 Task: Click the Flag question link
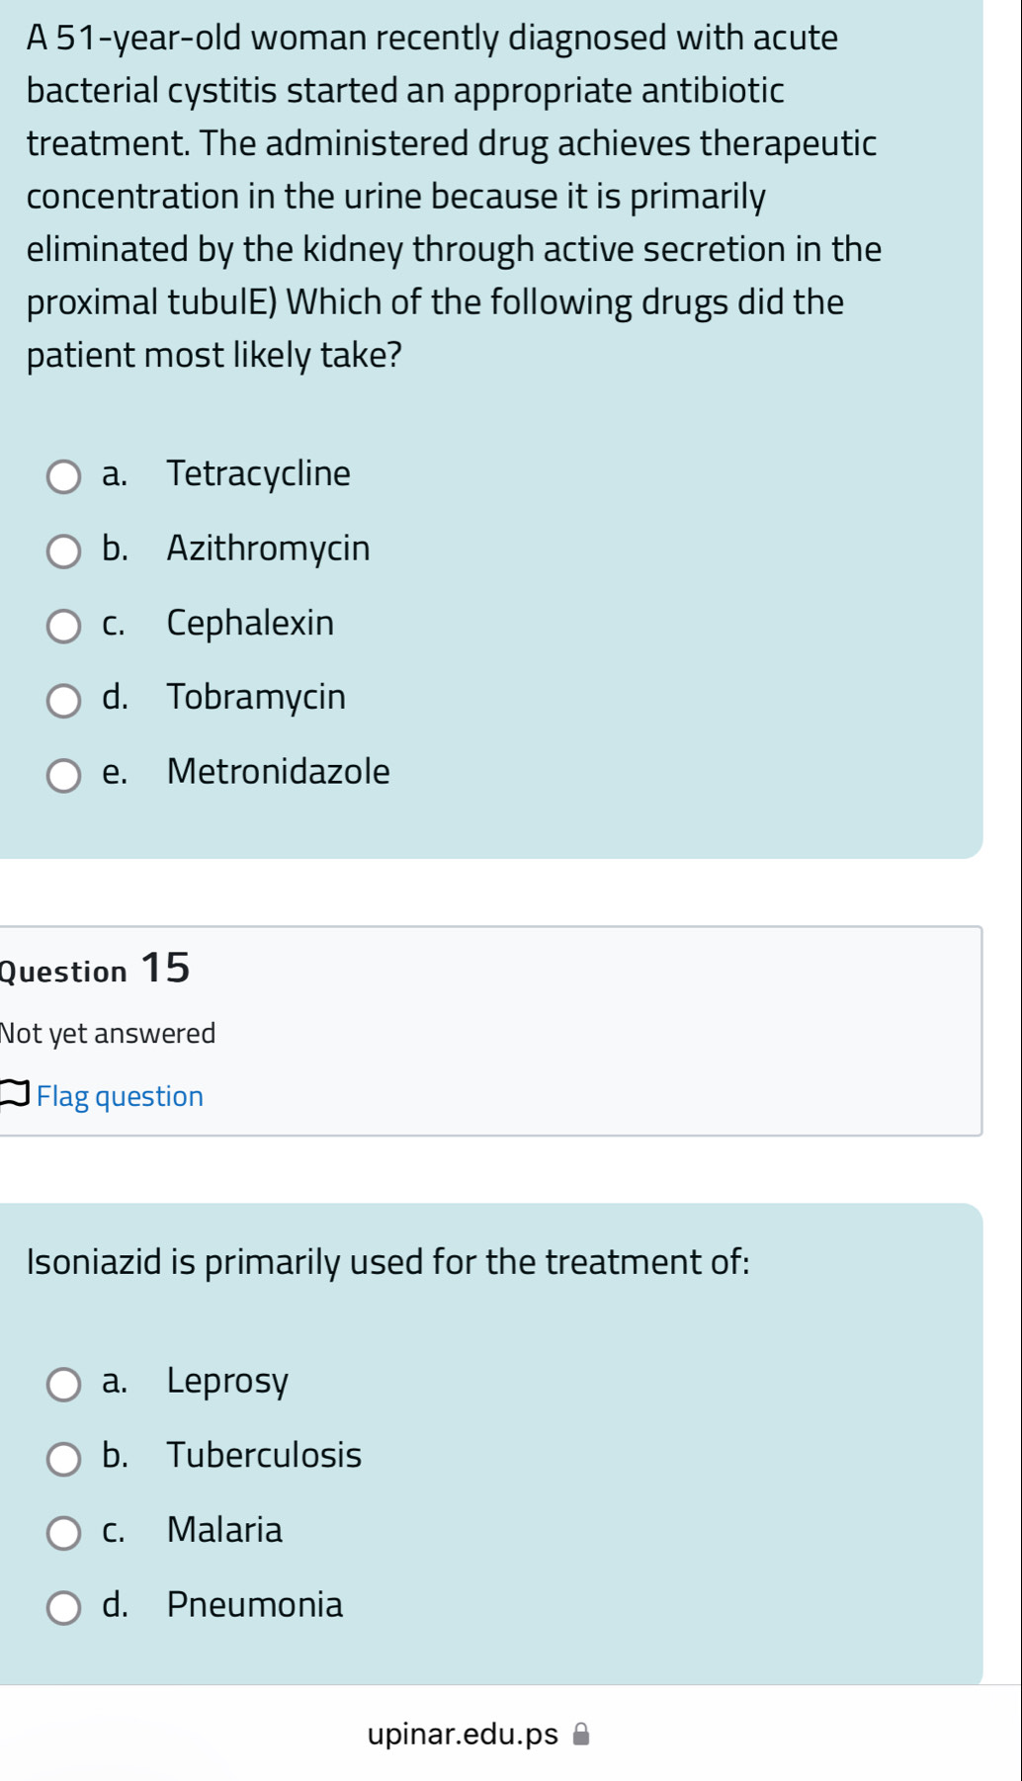120,1096
